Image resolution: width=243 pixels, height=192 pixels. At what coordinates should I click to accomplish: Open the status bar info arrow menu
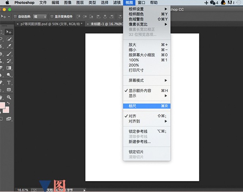[84, 190]
